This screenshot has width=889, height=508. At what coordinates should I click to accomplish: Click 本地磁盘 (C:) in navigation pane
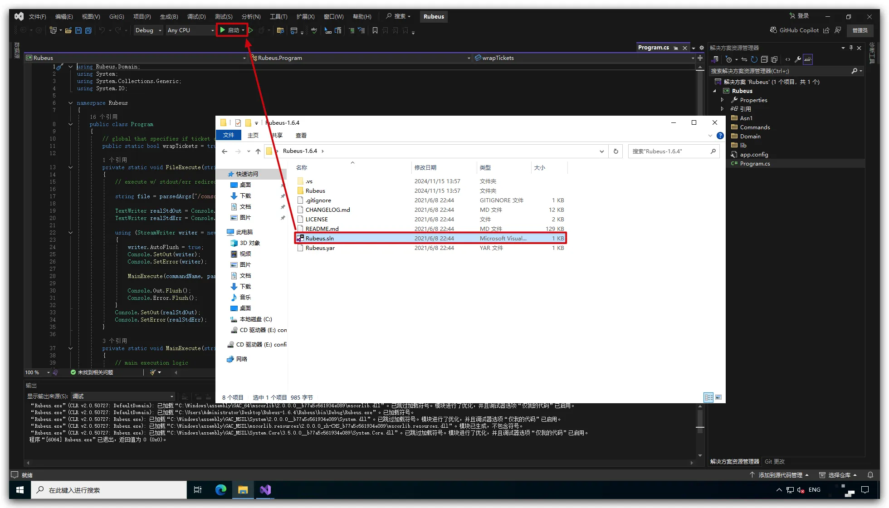click(255, 319)
